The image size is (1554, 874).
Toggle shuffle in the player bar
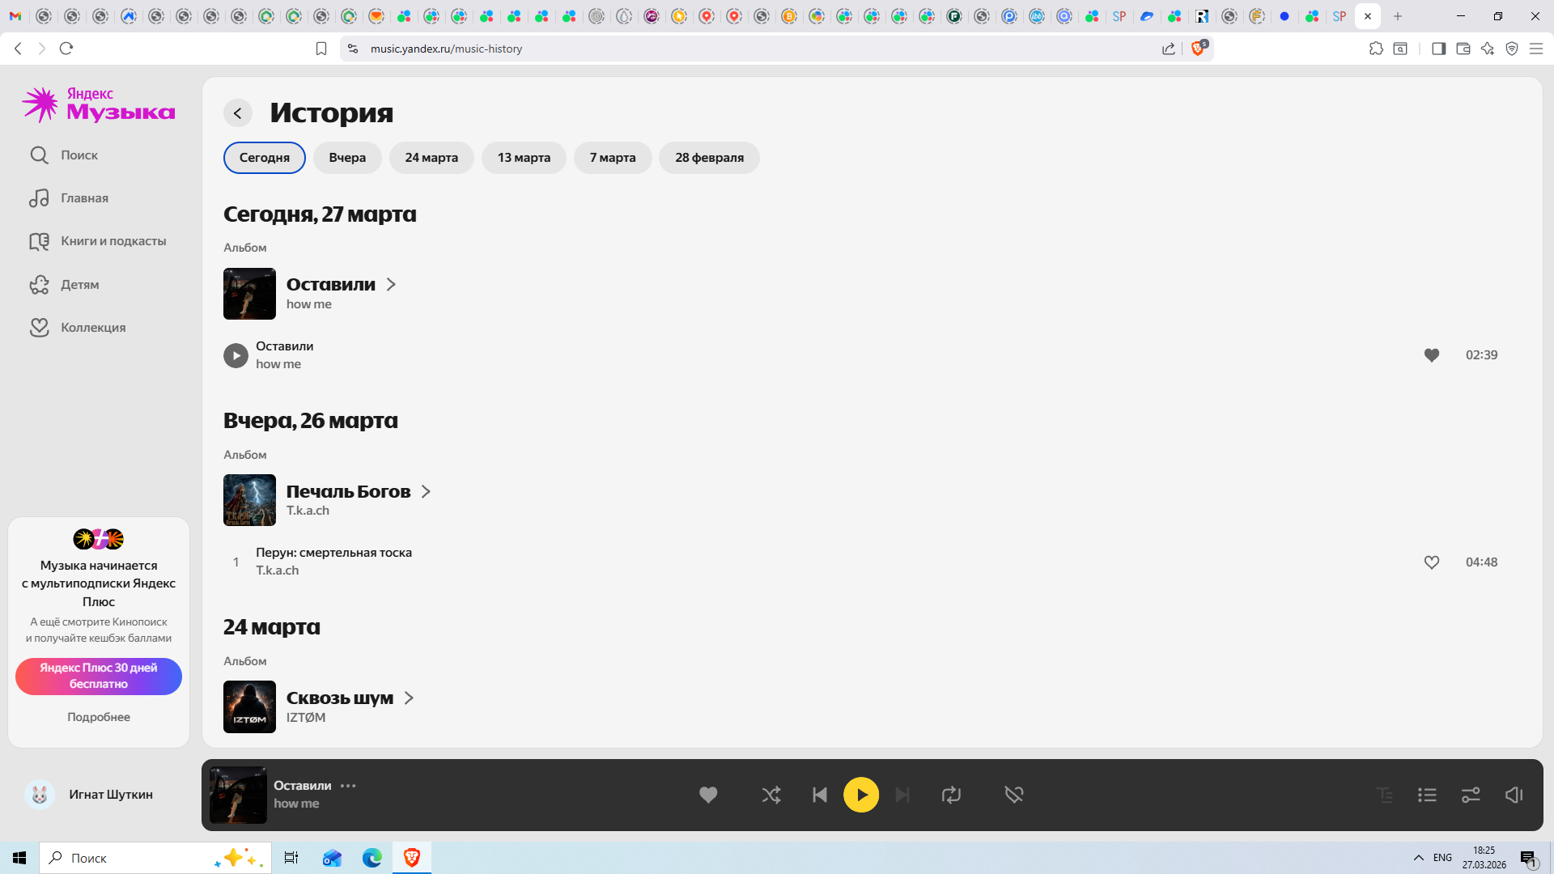pyautogui.click(x=771, y=795)
